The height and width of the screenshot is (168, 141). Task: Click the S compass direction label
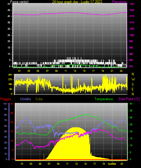coord(133,84)
